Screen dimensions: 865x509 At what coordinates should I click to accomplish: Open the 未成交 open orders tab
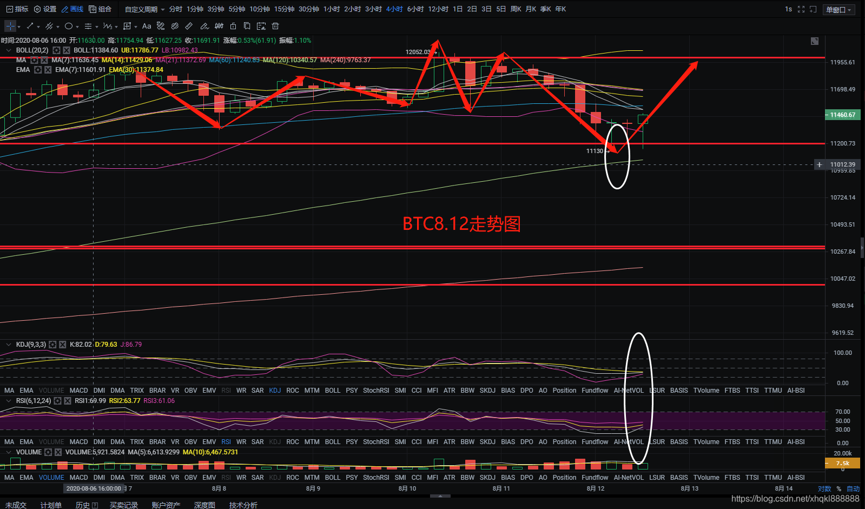tap(16, 505)
